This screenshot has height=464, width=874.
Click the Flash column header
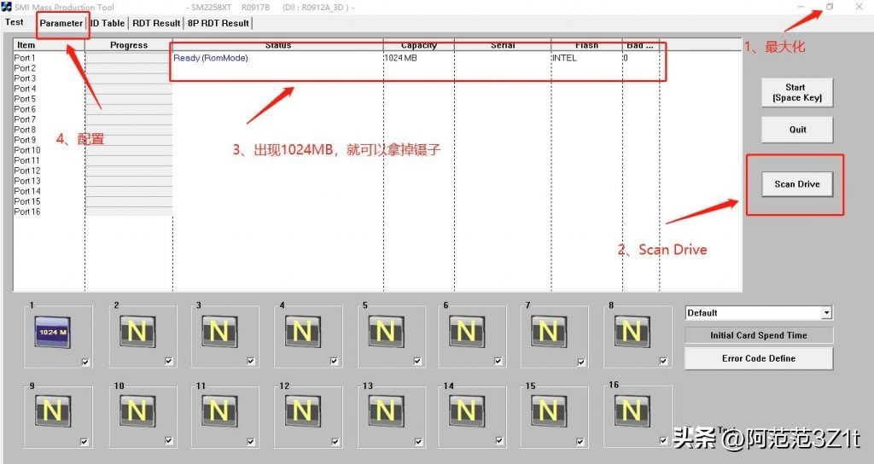click(x=586, y=45)
